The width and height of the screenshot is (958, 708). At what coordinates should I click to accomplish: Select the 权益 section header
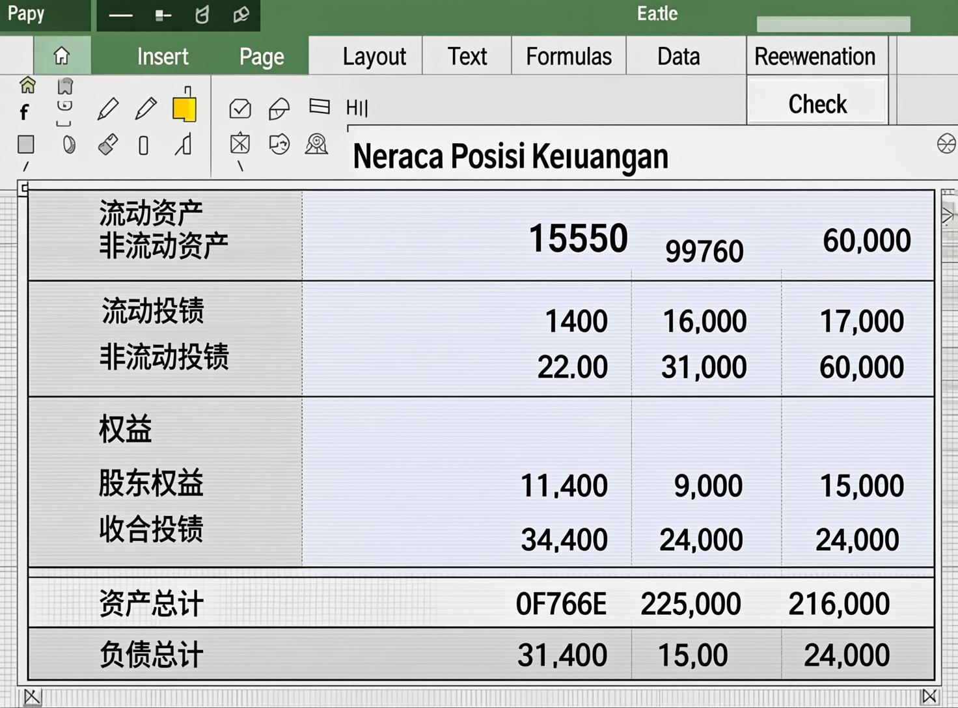[125, 429]
